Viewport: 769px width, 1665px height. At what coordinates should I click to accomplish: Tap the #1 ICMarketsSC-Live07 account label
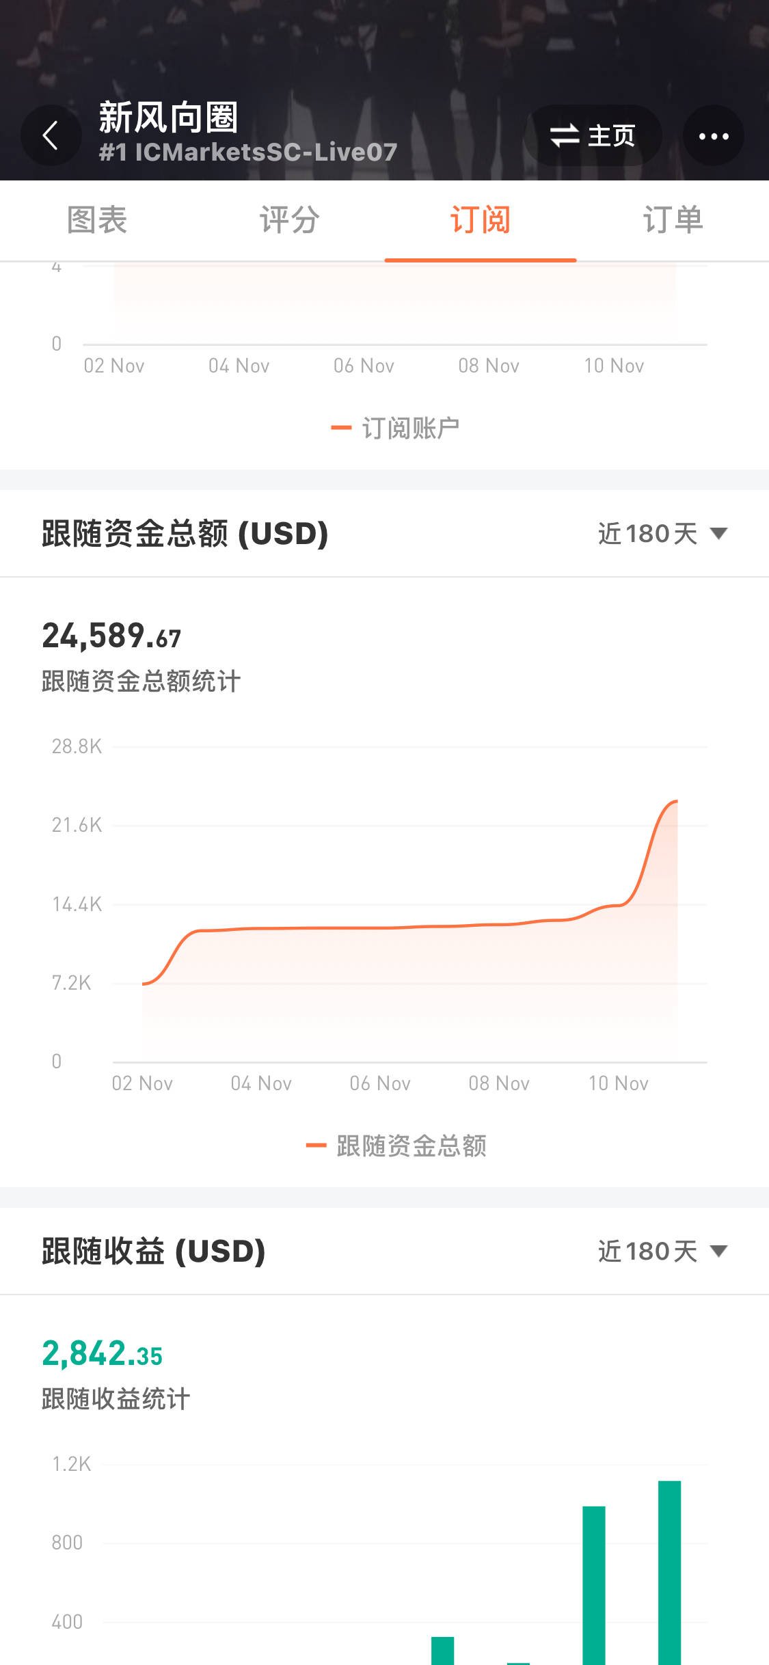point(247,152)
